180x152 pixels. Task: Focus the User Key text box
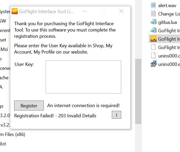[x=83, y=77]
